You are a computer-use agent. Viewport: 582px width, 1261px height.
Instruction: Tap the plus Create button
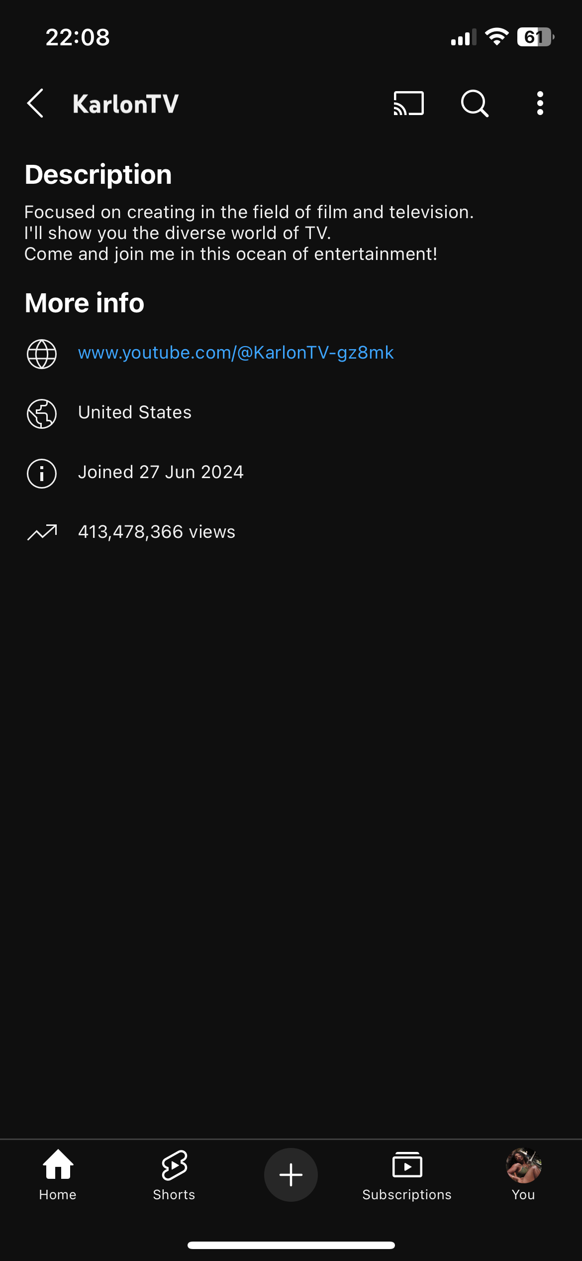pyautogui.click(x=291, y=1175)
